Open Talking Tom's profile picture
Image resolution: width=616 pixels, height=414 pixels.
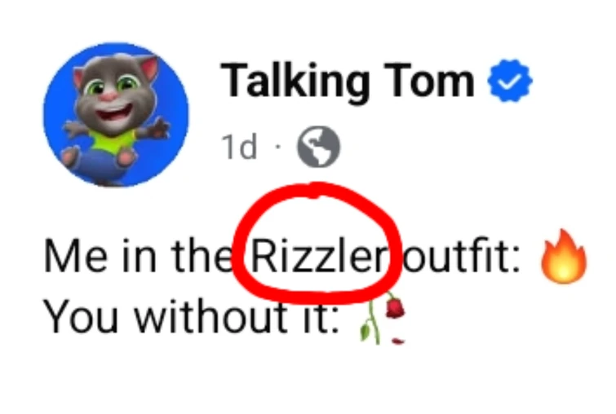(115, 113)
